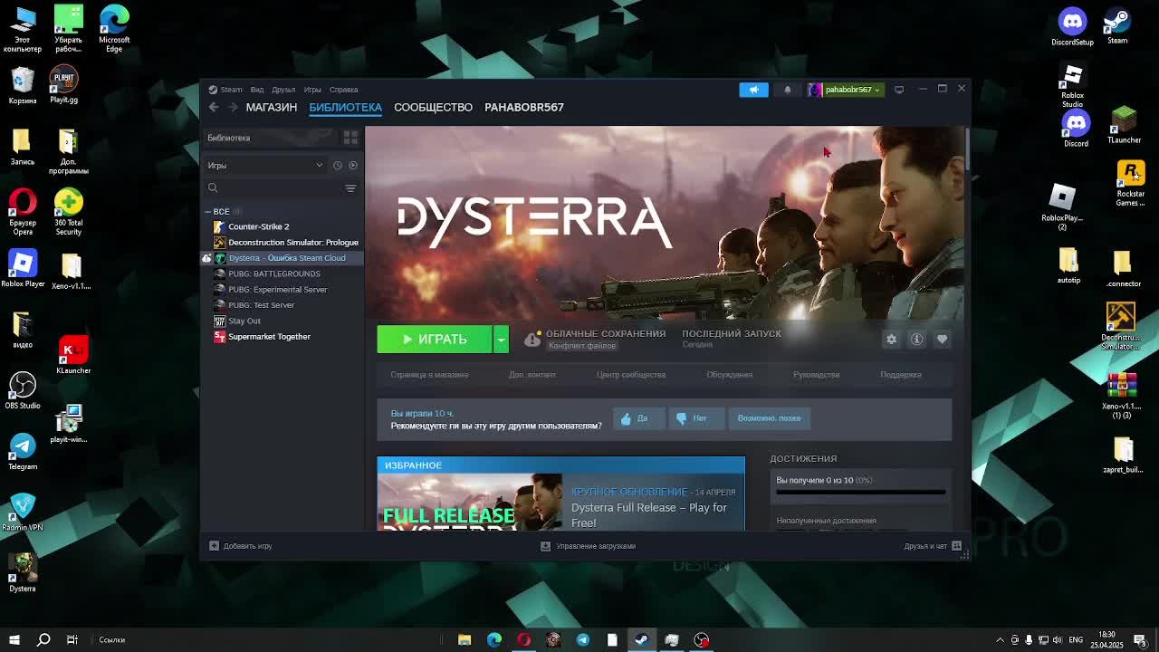Open Друзья и чат panel
Image resolution: width=1159 pixels, height=652 pixels.
click(933, 546)
